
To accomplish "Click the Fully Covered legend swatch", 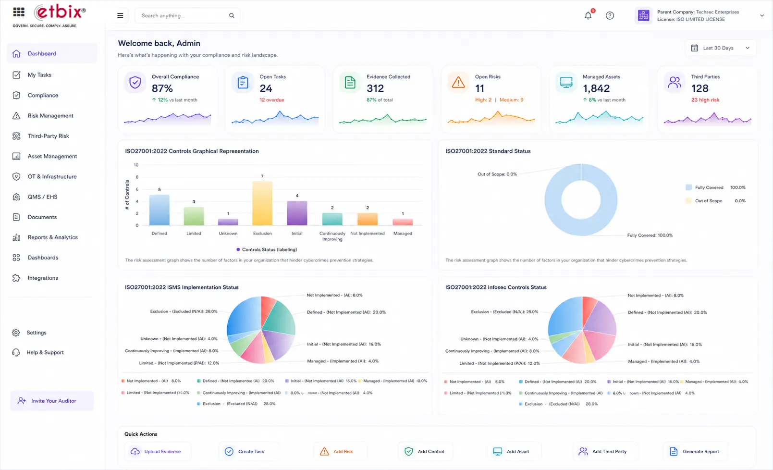I will [688, 187].
